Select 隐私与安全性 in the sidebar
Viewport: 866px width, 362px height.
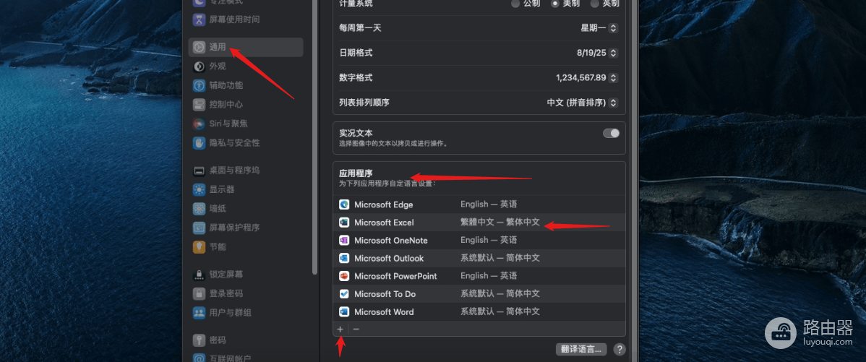pos(234,143)
